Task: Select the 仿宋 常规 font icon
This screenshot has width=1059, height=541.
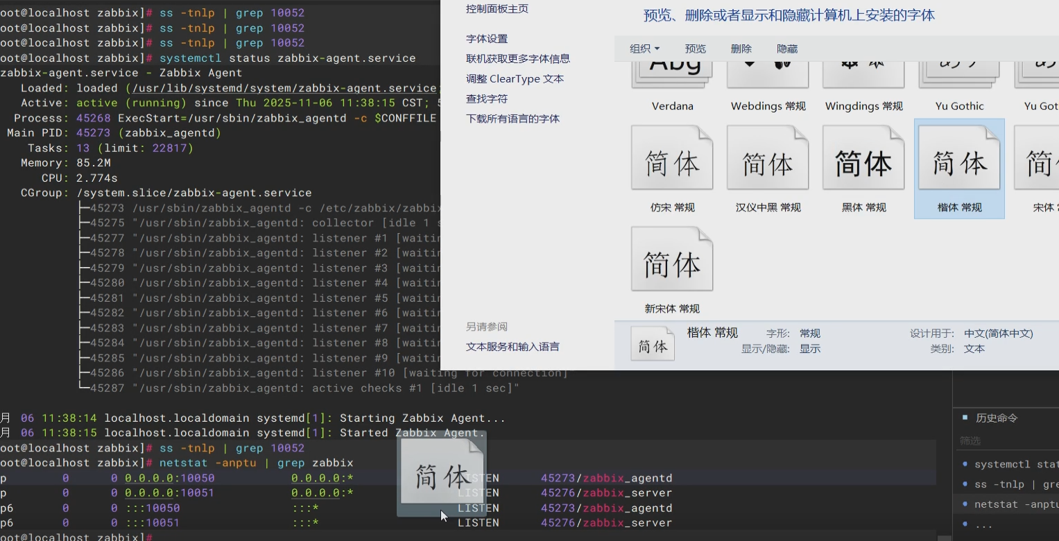Action: pyautogui.click(x=672, y=158)
